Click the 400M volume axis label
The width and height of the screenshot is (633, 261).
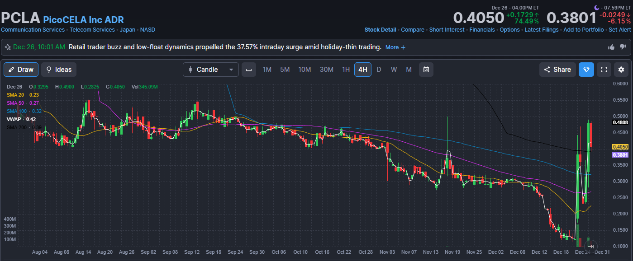click(10, 219)
